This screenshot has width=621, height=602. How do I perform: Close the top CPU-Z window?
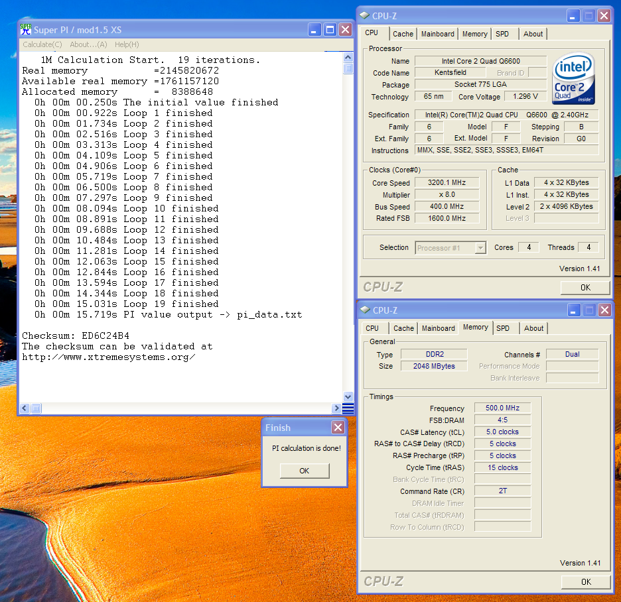604,16
